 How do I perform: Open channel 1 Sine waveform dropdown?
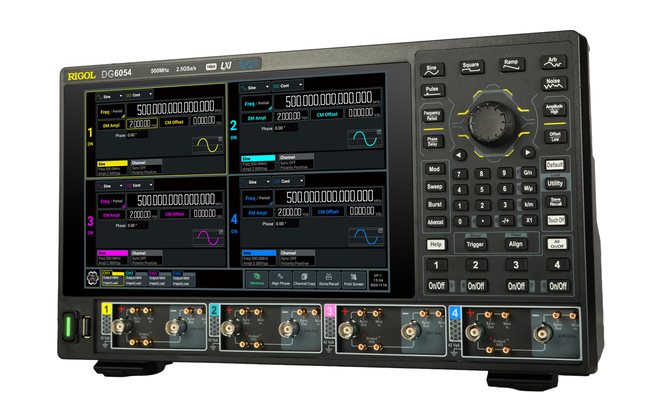[109, 96]
